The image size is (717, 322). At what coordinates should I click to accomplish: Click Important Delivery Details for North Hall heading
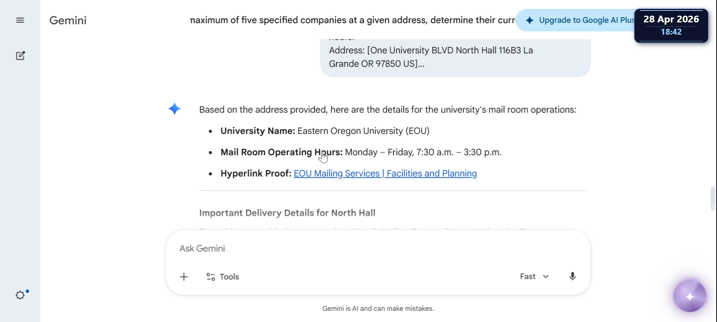click(287, 213)
